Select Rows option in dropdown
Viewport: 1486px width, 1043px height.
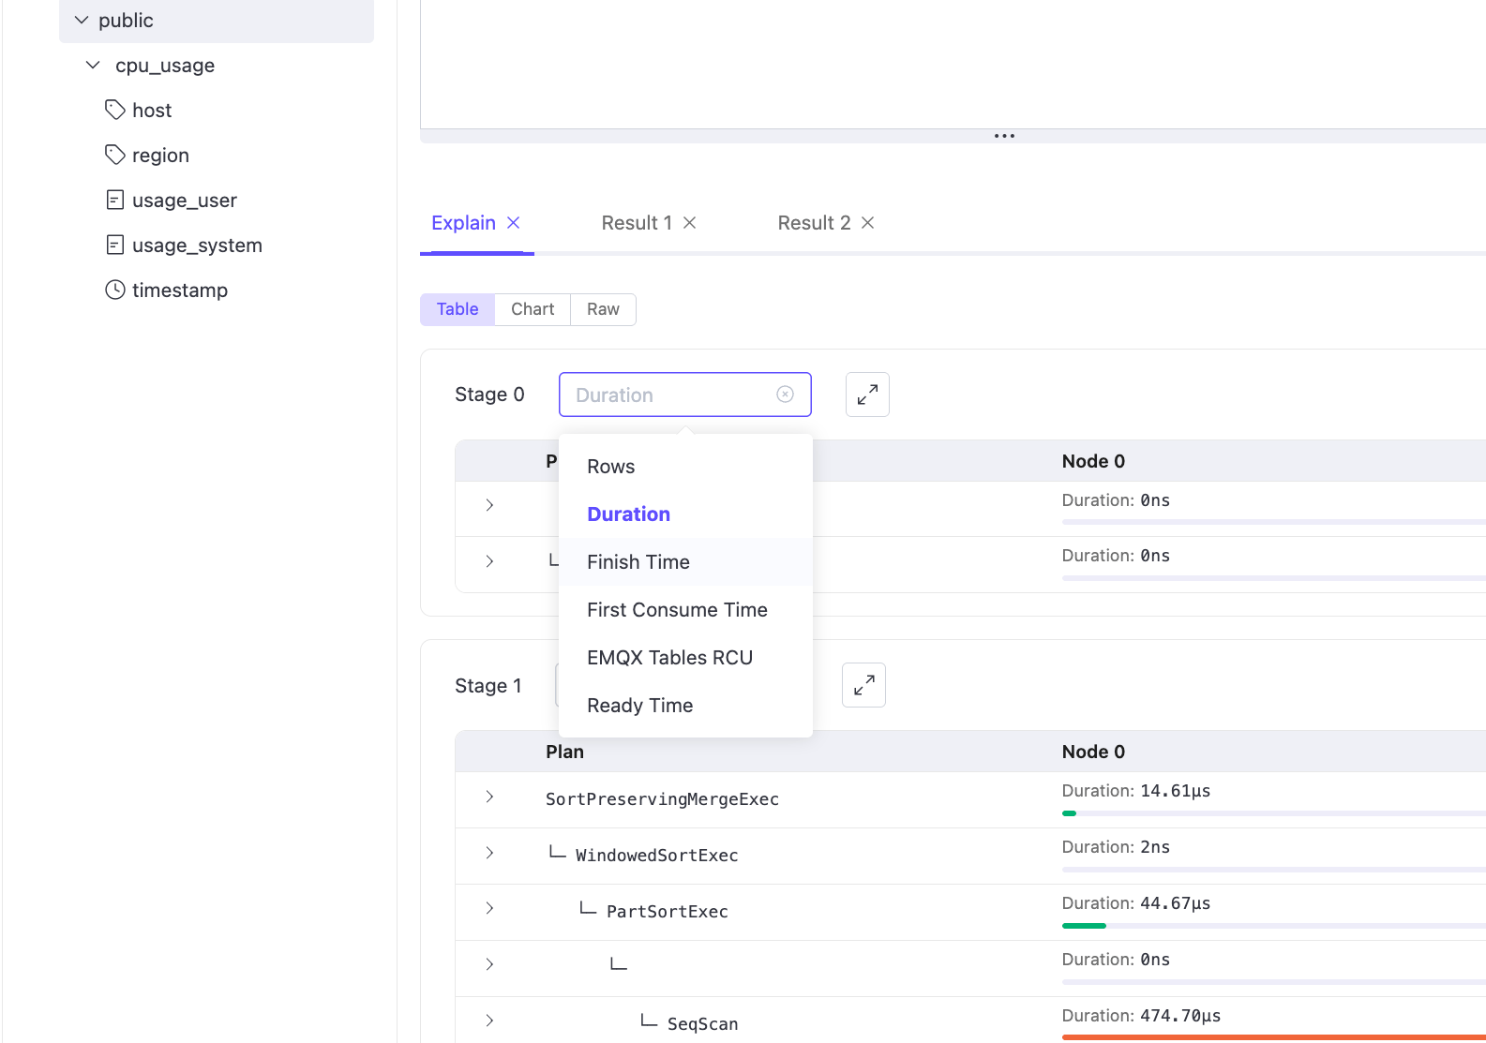click(610, 467)
